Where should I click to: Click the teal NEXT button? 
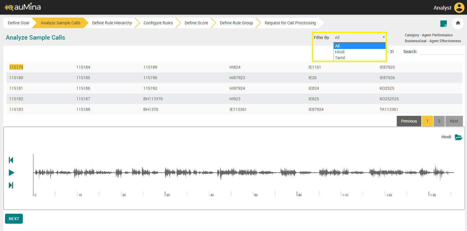pos(14,219)
